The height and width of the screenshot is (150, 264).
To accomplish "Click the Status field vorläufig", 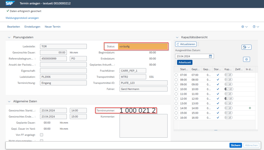I will click(143, 46).
